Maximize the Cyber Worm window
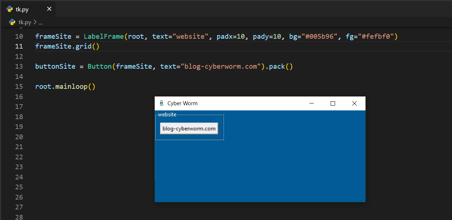The image size is (452, 220). tap(333, 103)
